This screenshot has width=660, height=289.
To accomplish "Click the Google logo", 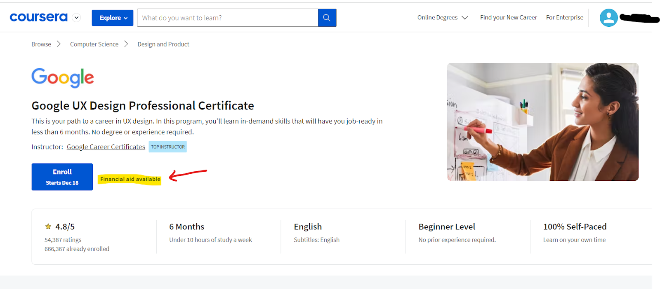I will (x=63, y=78).
